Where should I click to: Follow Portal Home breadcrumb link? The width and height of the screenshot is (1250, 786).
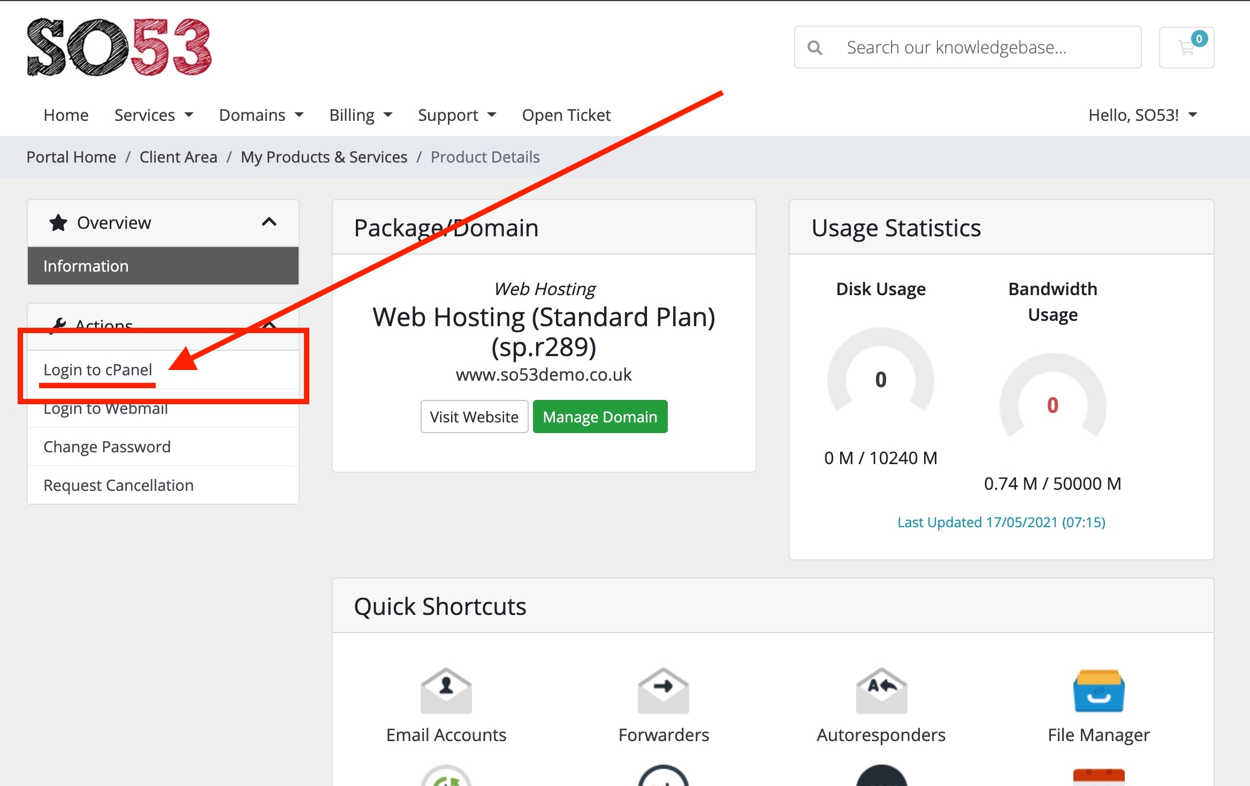coord(71,157)
